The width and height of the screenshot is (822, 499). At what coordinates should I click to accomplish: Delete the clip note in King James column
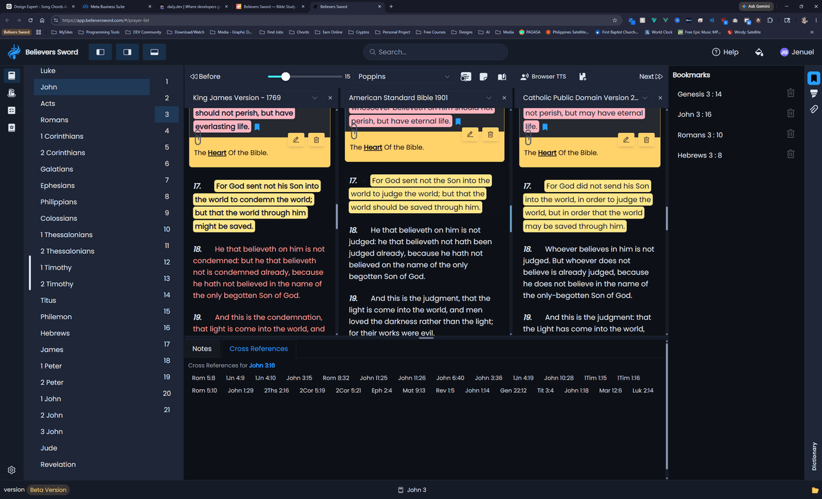pyautogui.click(x=316, y=139)
